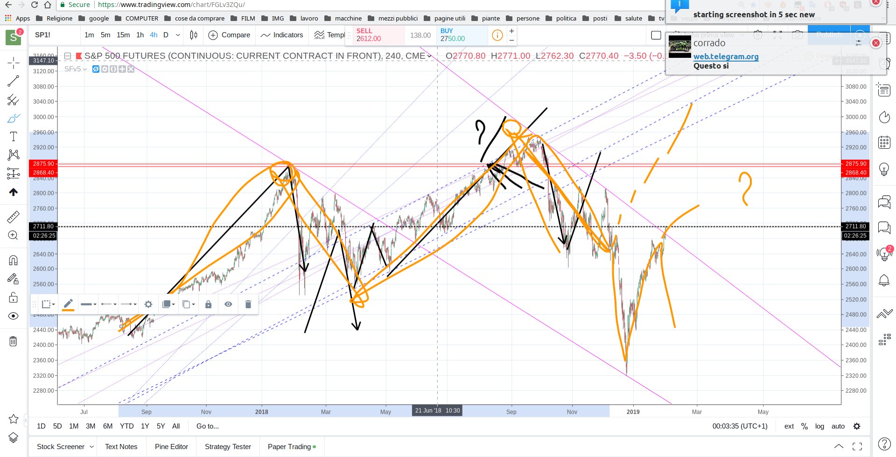Toggle log scale
Screen dimensions: 896x457
coord(819,426)
